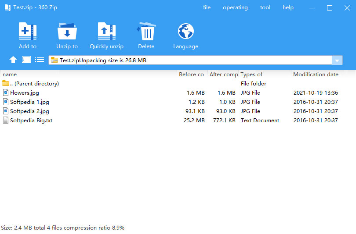Viewport: 356px width, 234px height.
Task: Sort by Modification date column header
Action: [x=318, y=74]
